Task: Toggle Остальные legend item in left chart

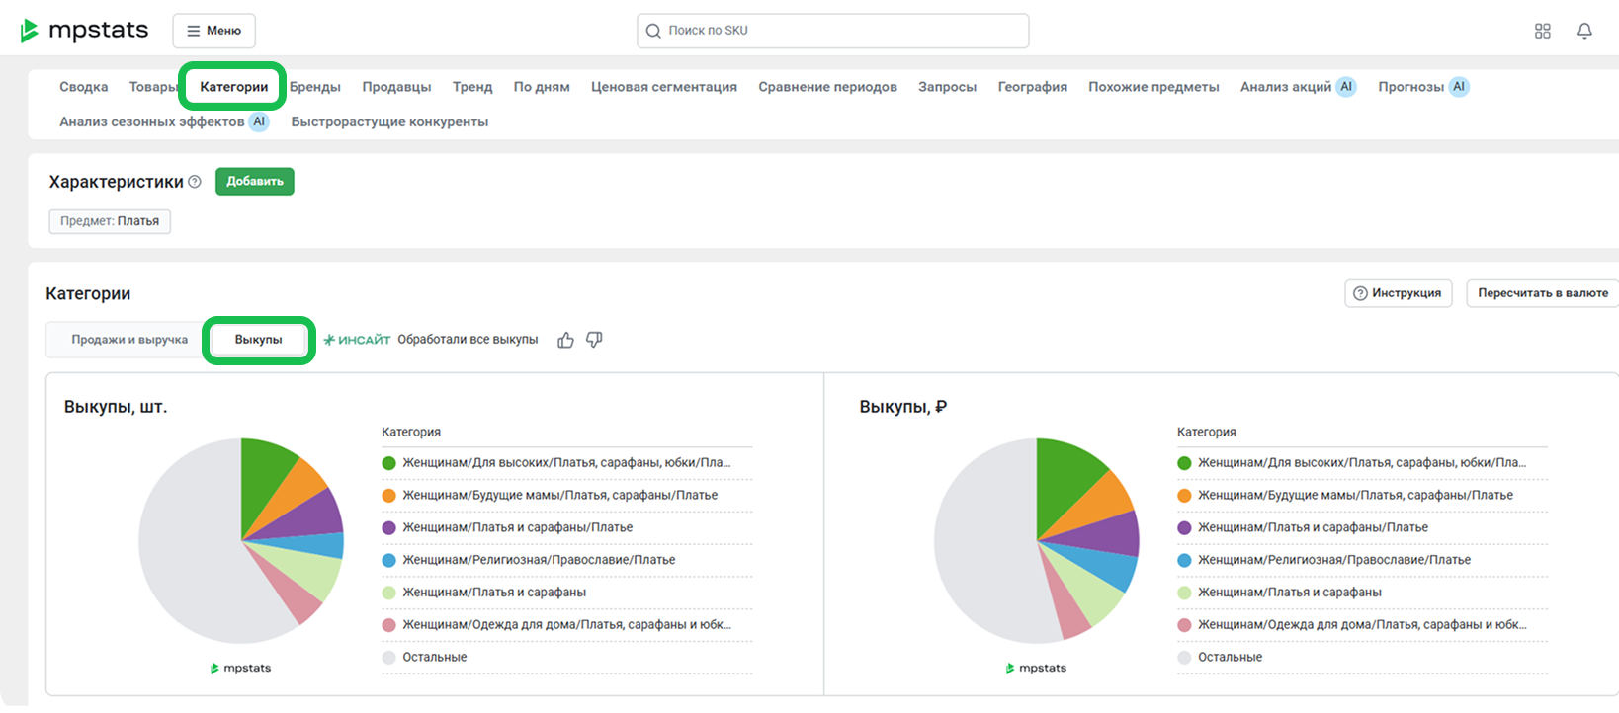Action: [x=434, y=657]
